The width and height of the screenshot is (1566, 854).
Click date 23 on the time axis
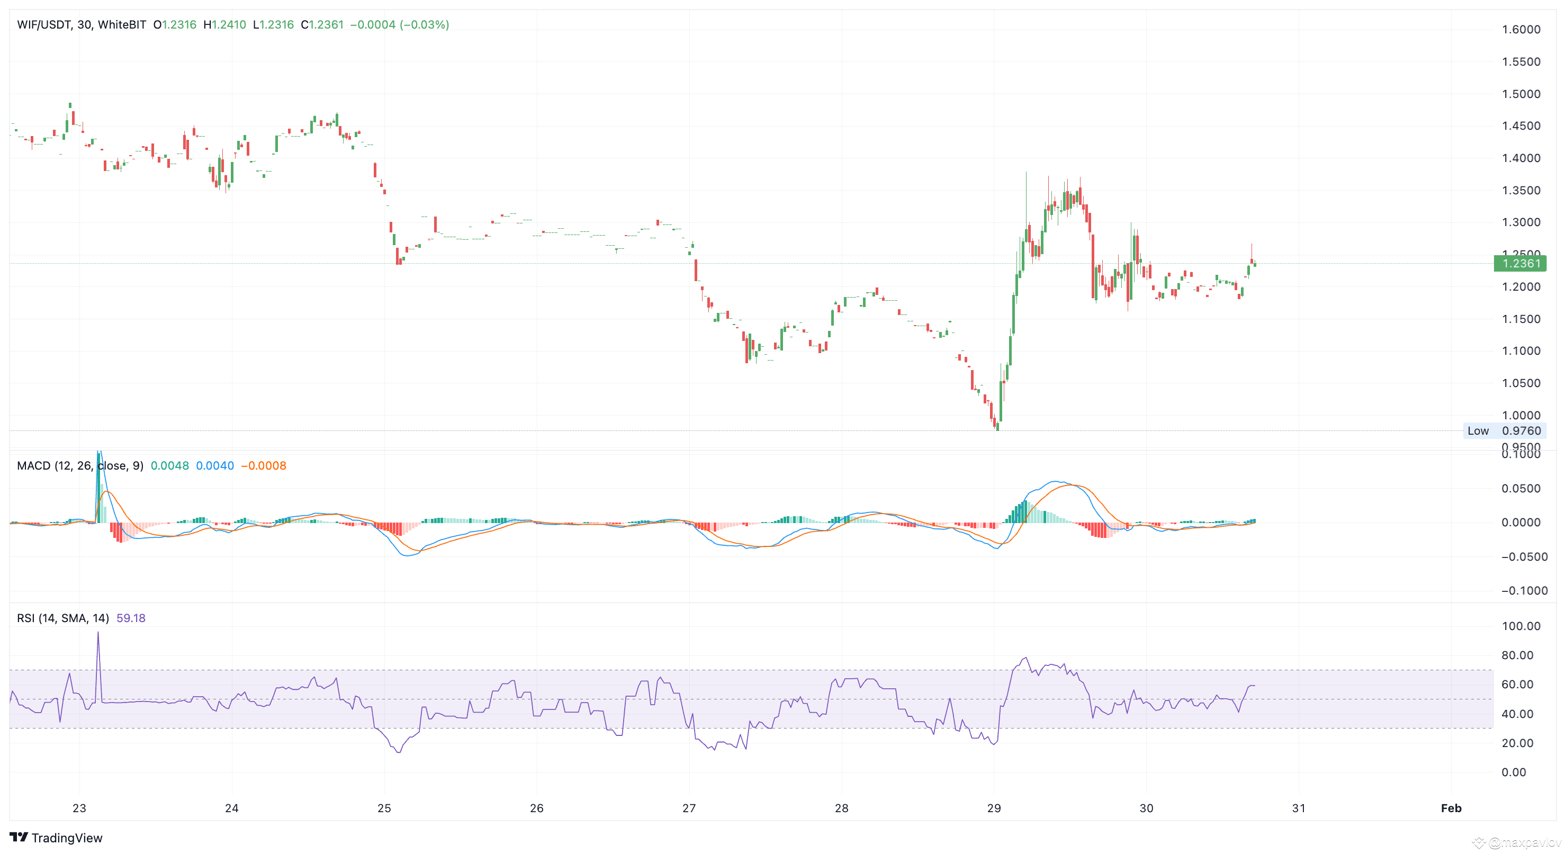pyautogui.click(x=79, y=808)
